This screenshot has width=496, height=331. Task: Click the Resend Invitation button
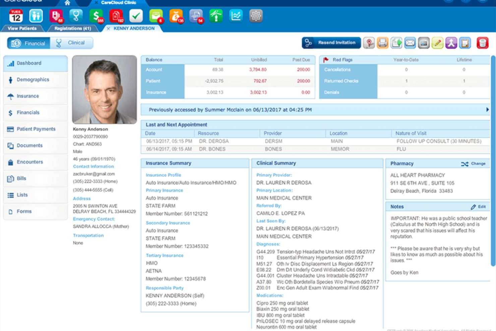(331, 43)
